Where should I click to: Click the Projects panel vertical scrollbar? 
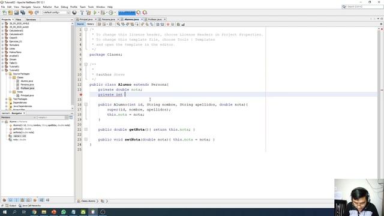point(72,65)
